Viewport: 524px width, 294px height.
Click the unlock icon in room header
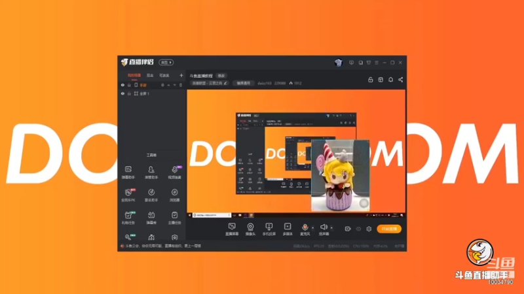370,80
